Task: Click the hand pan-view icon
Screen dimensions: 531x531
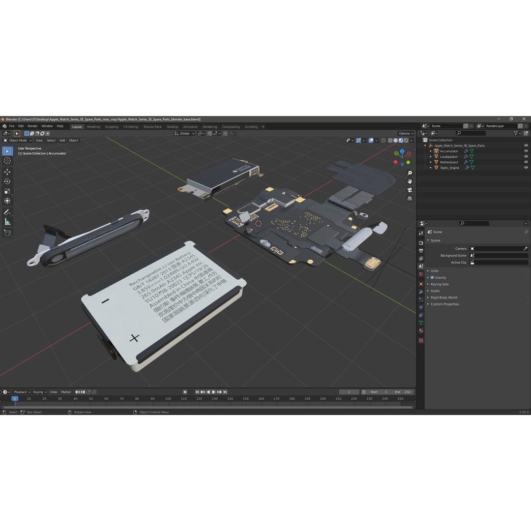Action: 410,181
